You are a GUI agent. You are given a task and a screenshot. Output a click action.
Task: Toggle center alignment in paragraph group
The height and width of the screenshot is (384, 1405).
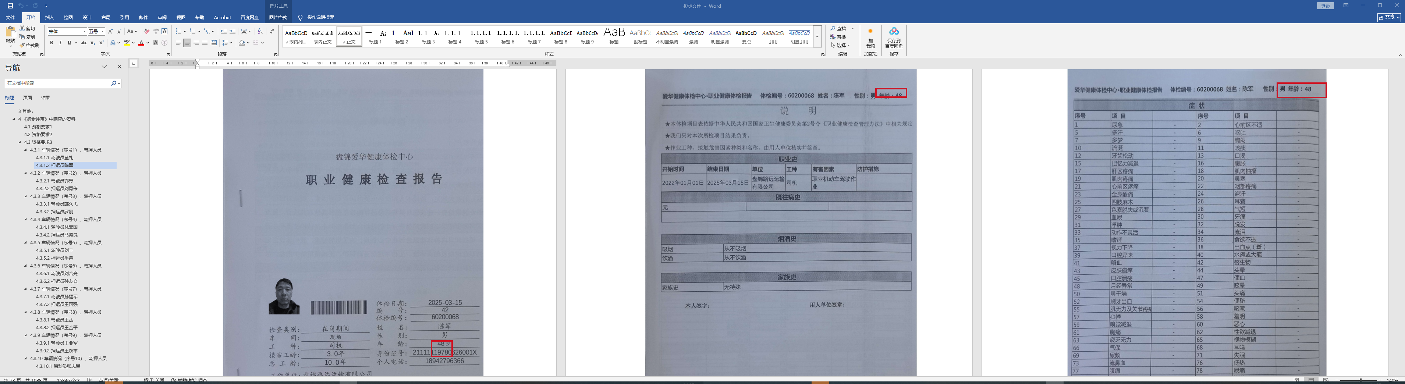click(x=187, y=43)
